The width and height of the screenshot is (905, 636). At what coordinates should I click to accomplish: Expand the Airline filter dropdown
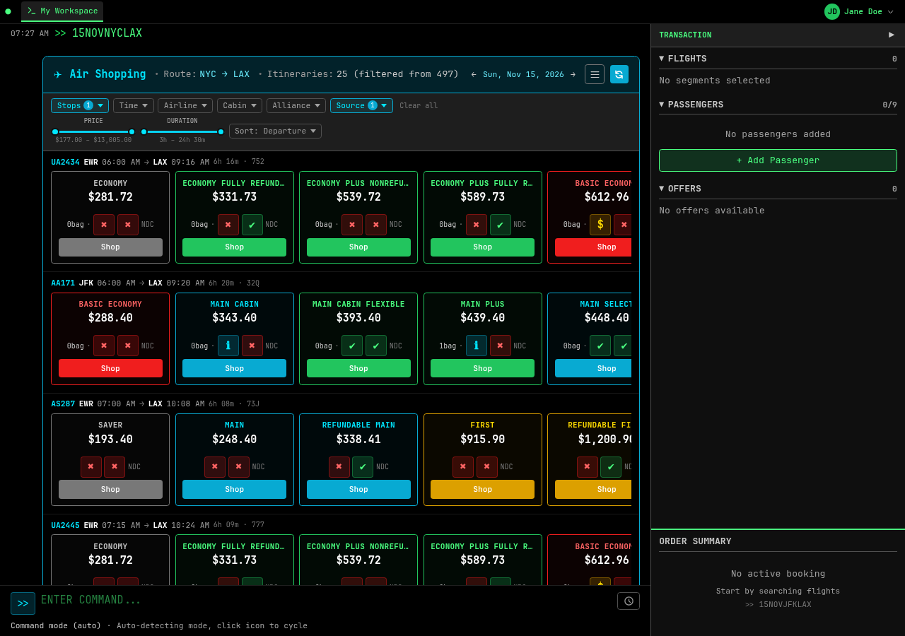185,105
